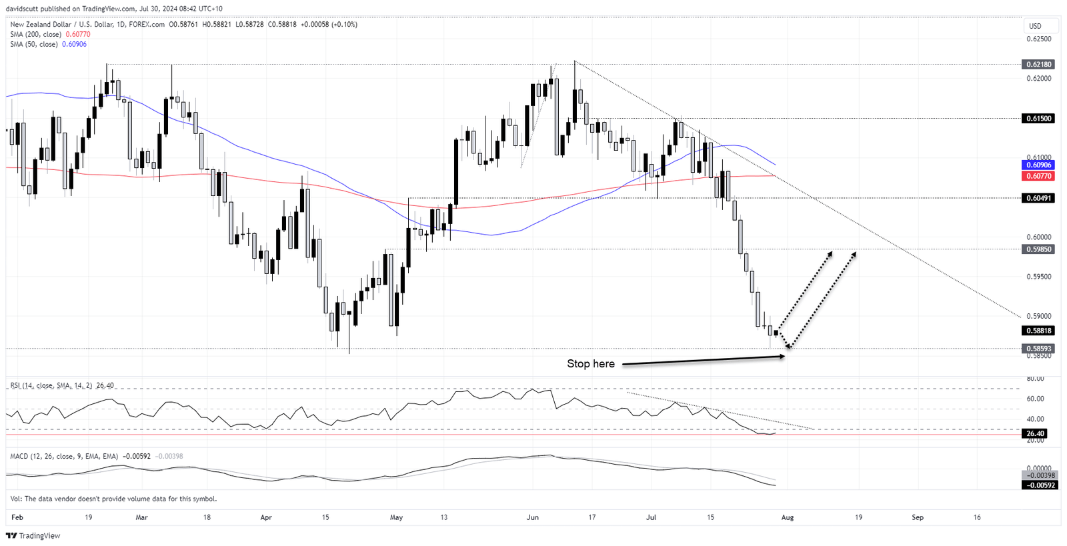The height and width of the screenshot is (546, 1067).
Task: Click the Mar label on time axis
Action: tap(141, 517)
